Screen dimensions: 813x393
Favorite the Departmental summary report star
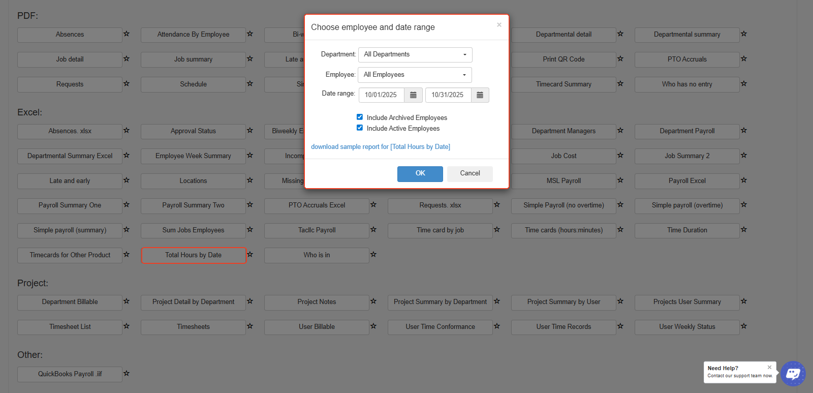(x=744, y=34)
